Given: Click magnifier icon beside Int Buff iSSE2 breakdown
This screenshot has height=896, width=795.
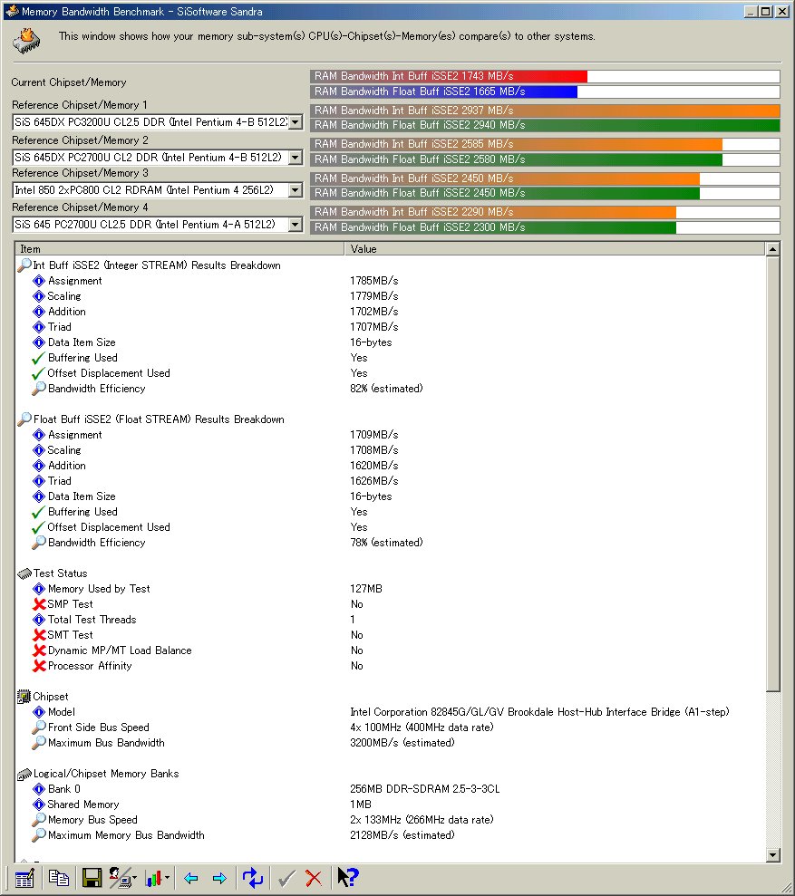Looking at the screenshot, I should pos(24,265).
